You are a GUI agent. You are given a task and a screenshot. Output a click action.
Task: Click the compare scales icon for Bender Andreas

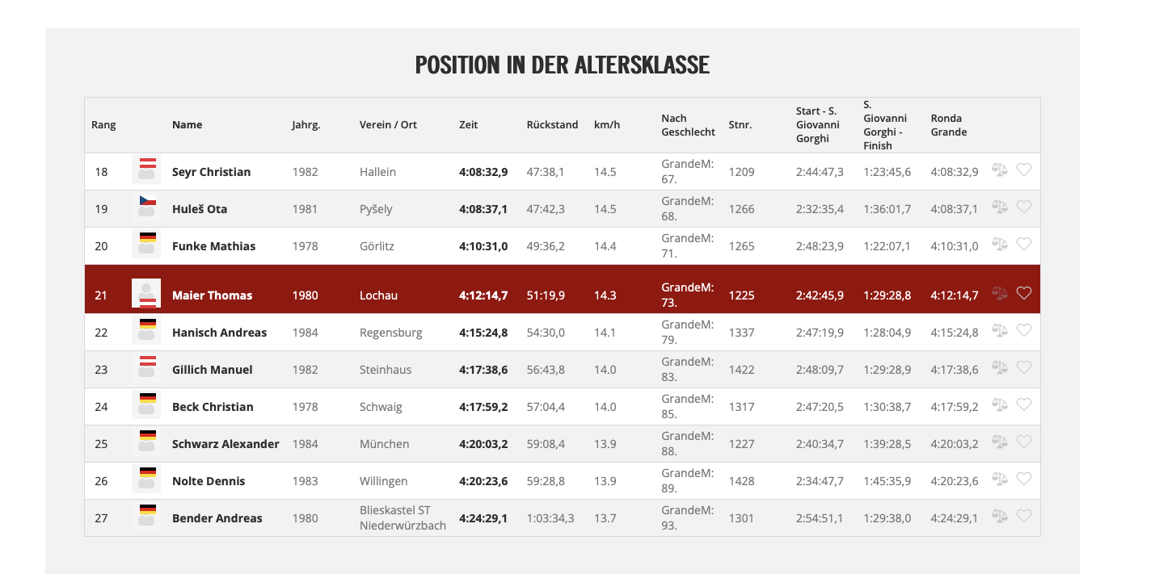1000,516
